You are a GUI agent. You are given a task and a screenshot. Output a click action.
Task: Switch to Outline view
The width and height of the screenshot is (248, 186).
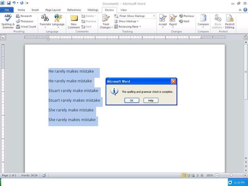tap(197, 175)
